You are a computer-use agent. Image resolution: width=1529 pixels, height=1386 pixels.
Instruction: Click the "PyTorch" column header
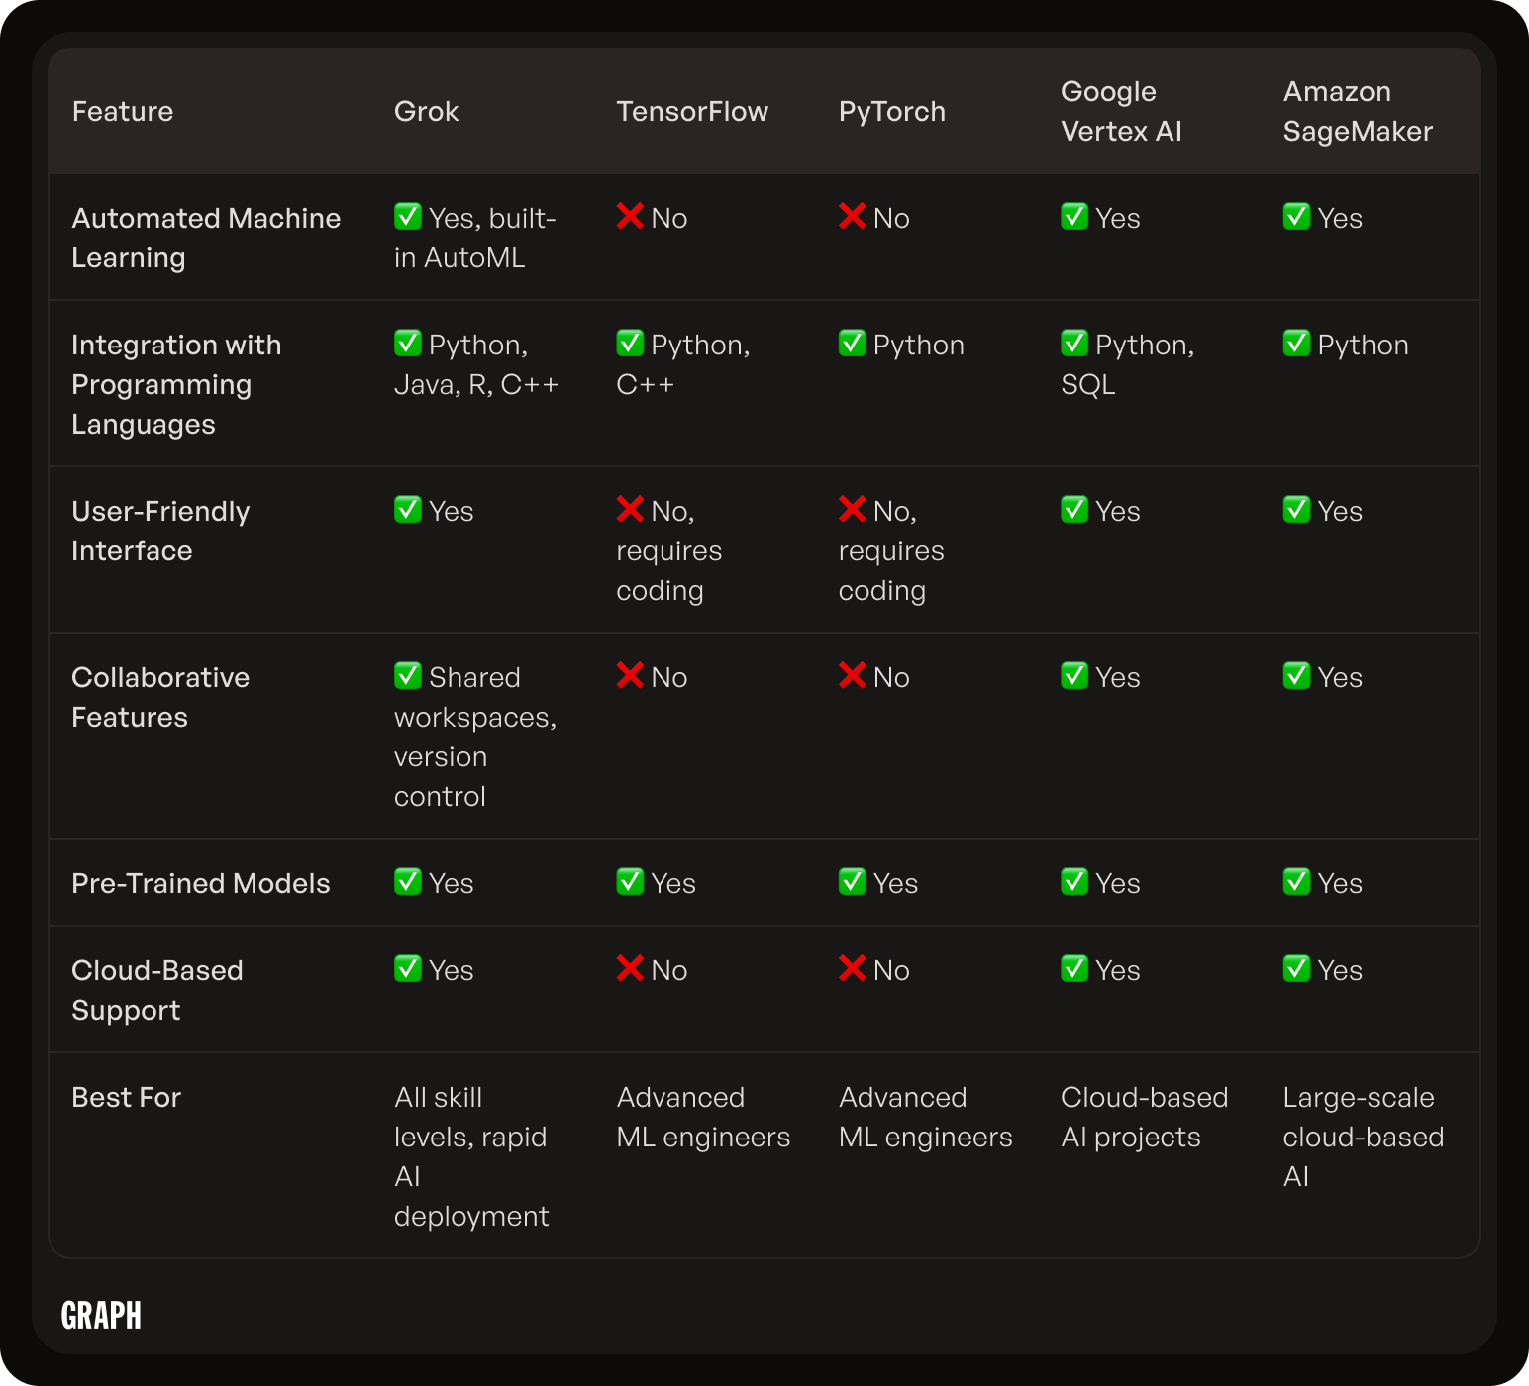[892, 111]
